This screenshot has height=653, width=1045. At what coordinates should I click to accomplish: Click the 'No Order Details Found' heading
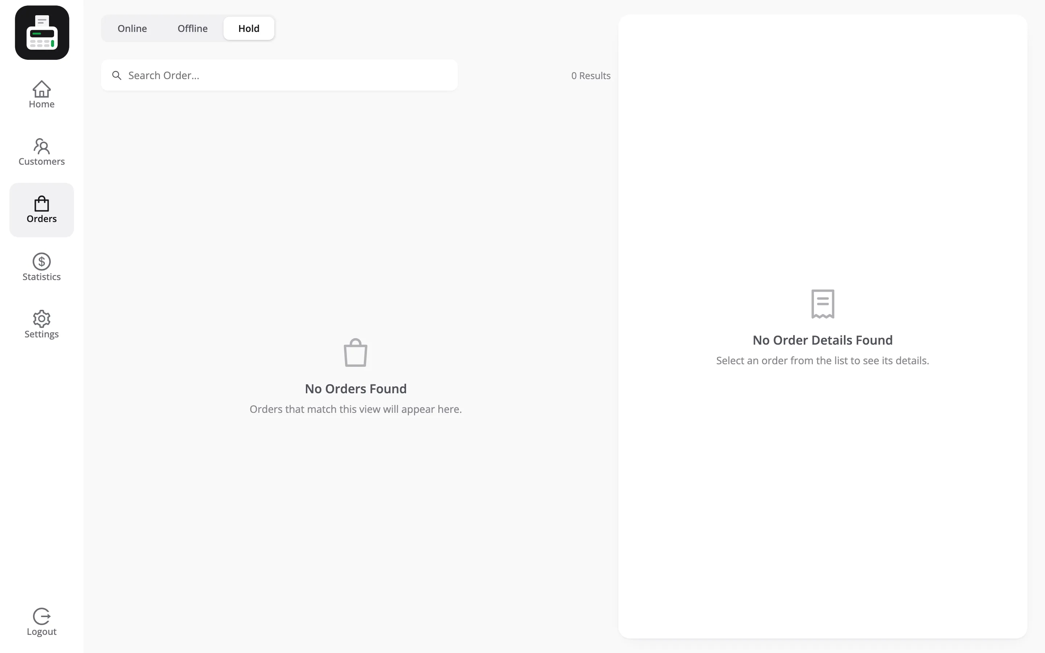click(x=823, y=340)
